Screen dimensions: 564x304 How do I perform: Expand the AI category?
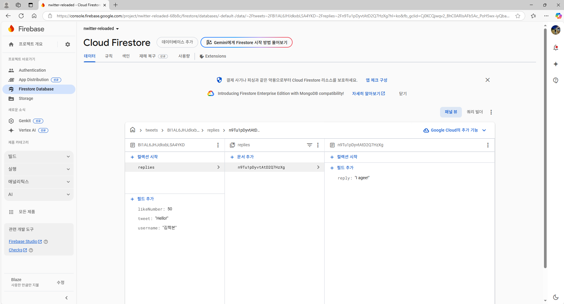tap(39, 194)
